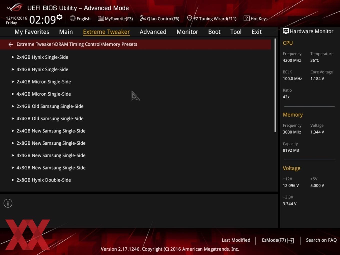This screenshot has height=255, width=340.
Task: Go to the Advanced tab
Action: pos(153,32)
